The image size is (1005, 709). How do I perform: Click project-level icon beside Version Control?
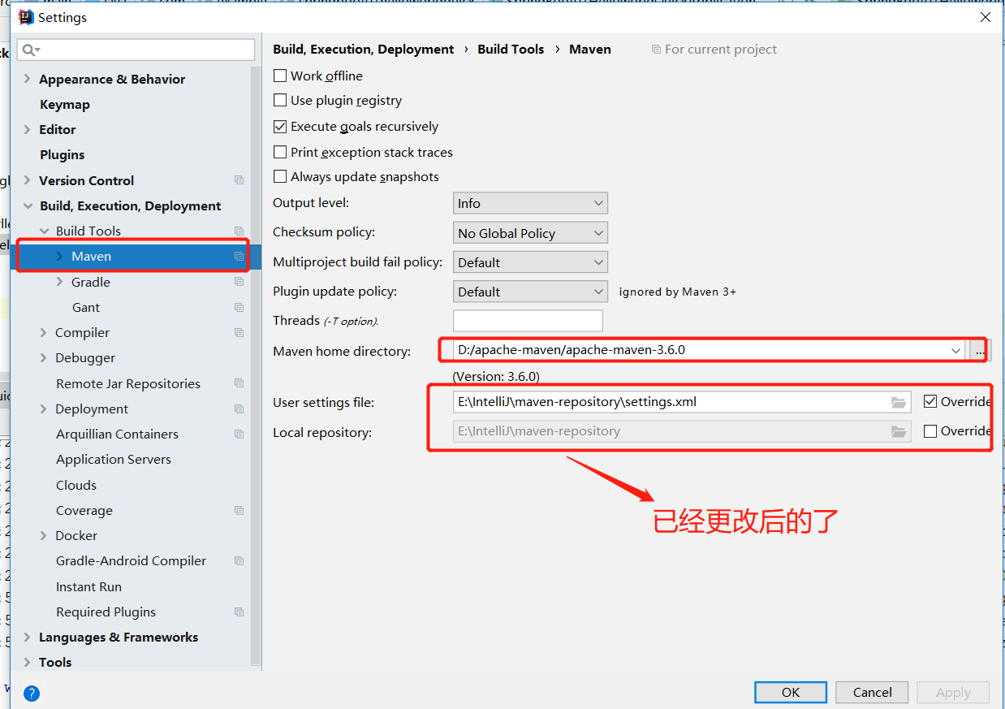coord(239,180)
